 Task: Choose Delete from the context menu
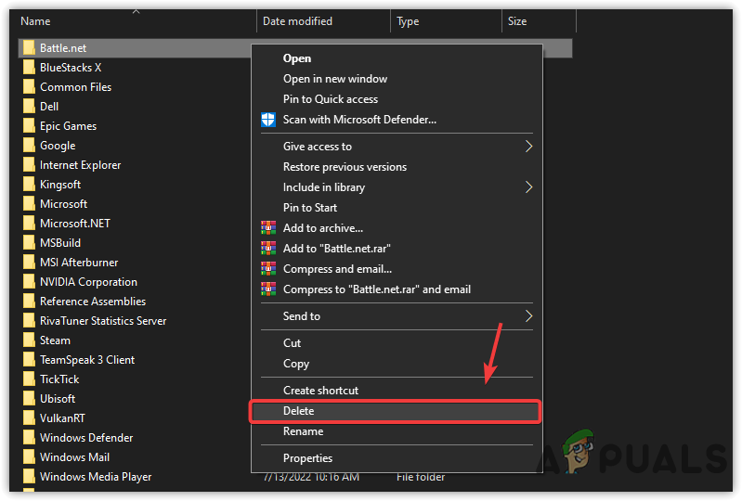[299, 411]
